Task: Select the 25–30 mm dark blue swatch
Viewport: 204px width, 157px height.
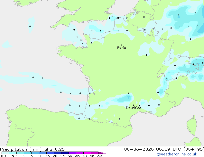Action: click(65, 153)
